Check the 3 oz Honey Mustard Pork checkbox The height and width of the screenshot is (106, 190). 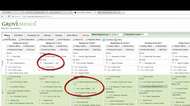[x=140, y=86]
